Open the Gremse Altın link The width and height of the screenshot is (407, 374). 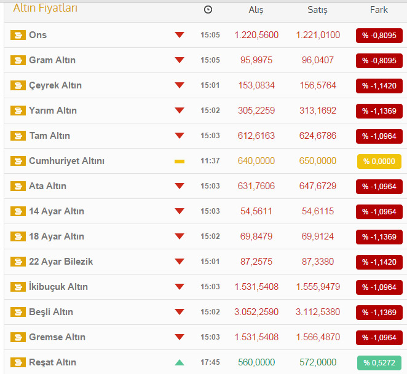point(57,337)
